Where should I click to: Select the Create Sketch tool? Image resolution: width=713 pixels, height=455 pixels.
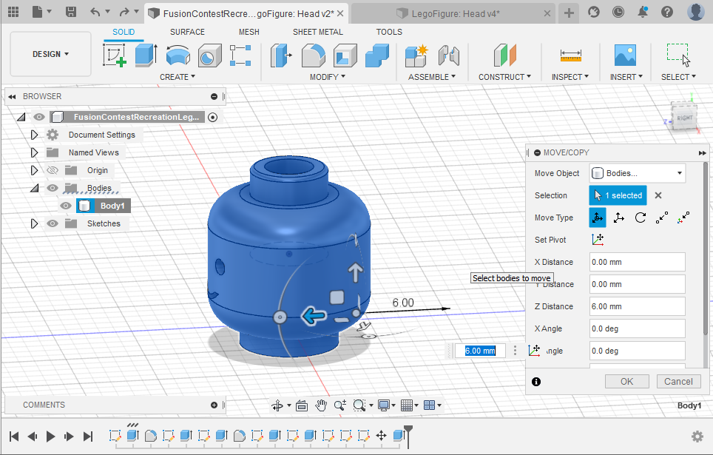click(x=114, y=55)
